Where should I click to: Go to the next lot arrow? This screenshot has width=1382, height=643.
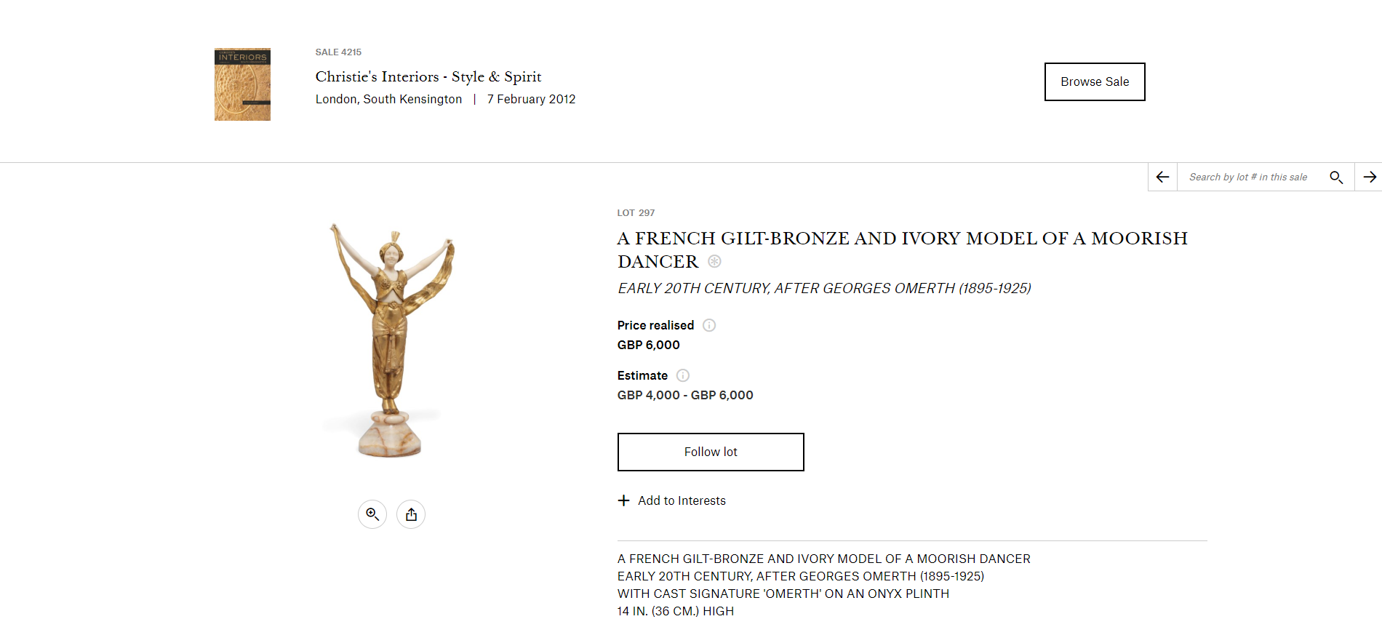coord(1370,177)
